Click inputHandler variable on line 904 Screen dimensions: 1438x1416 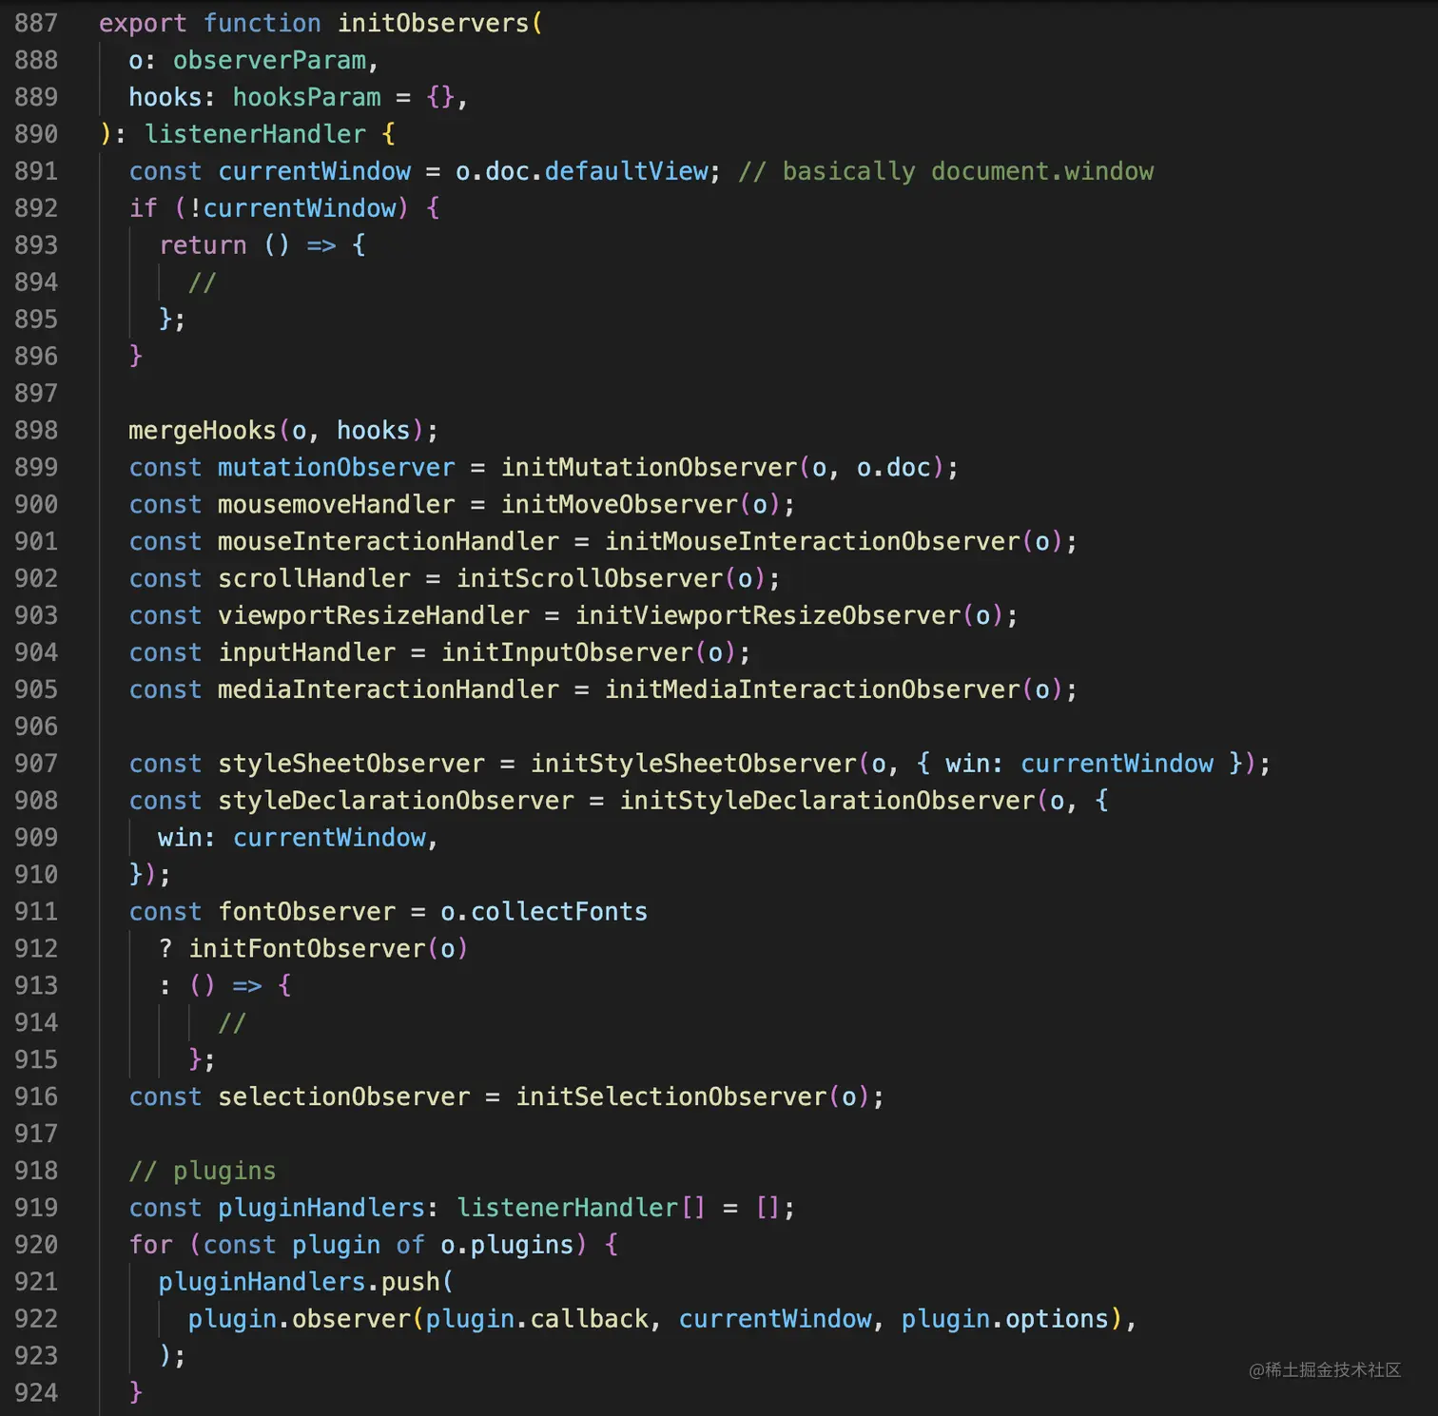coord(307,653)
